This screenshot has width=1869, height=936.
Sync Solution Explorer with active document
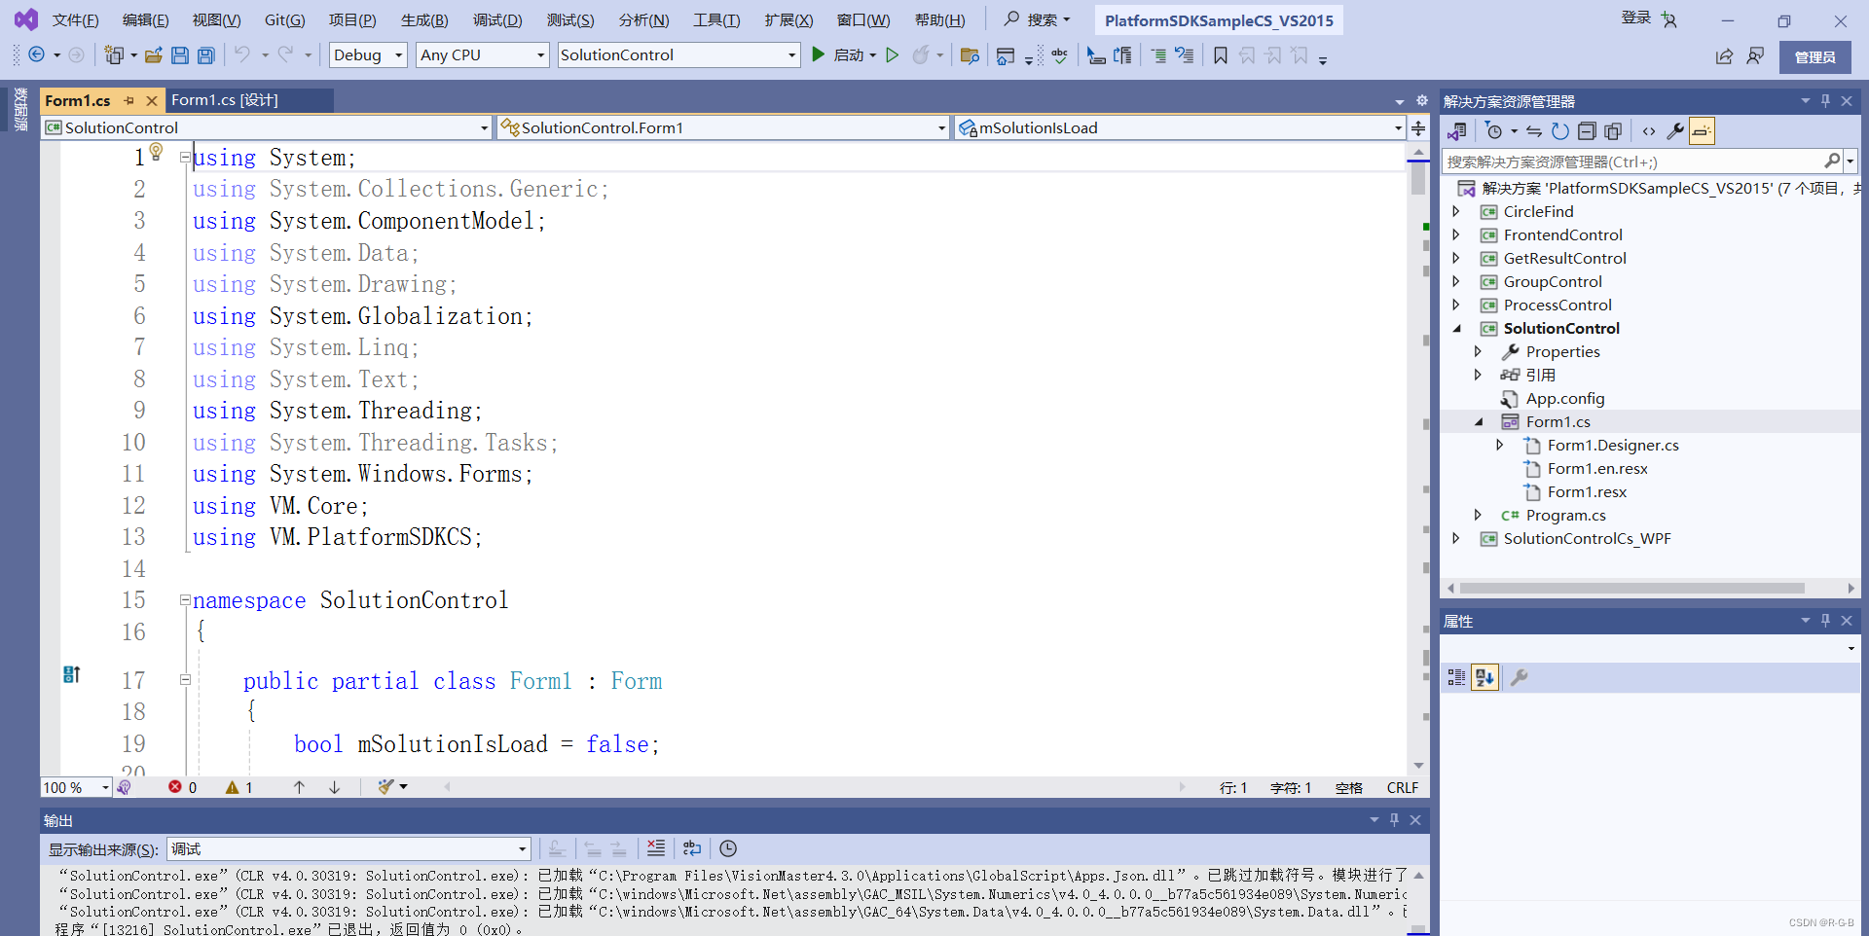click(1535, 130)
